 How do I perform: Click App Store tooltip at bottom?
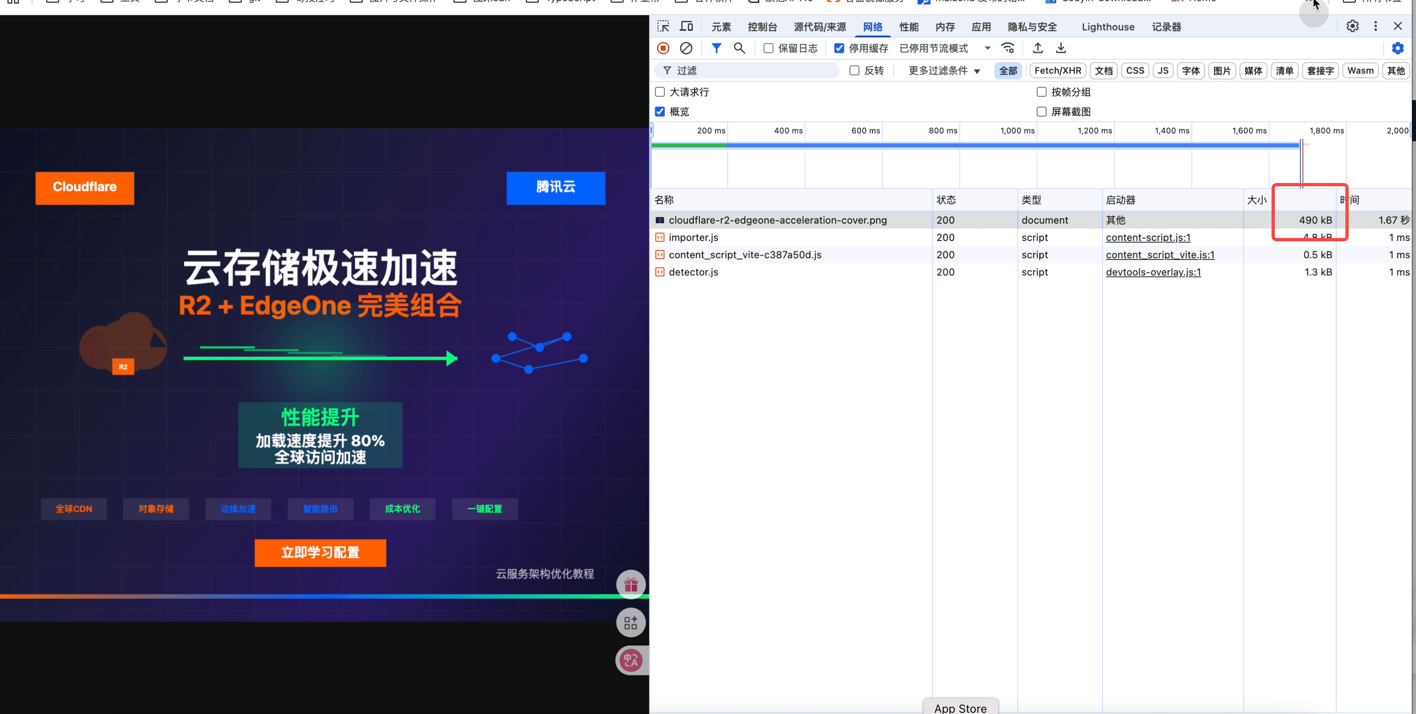960,707
